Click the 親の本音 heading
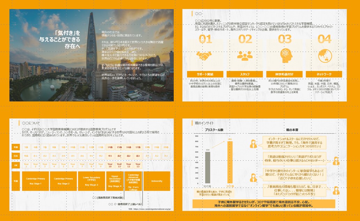The width and height of the screenshot is (360, 221). click(292, 130)
